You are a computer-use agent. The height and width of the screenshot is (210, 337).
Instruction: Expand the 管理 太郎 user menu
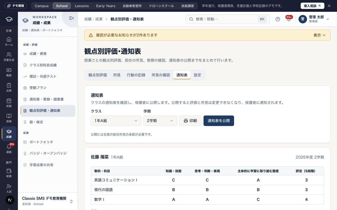point(314,19)
